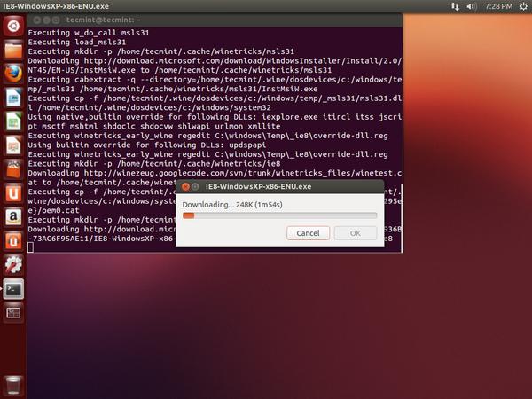
Task: Maximize the tecmint terminal window
Action: point(56,20)
